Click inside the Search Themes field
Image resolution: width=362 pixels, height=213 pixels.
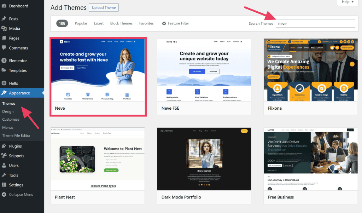tap(315, 23)
